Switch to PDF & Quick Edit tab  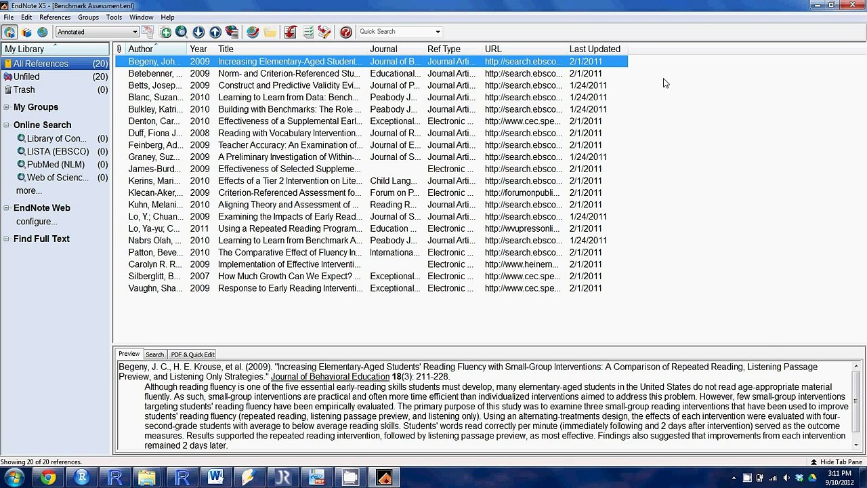click(x=192, y=354)
